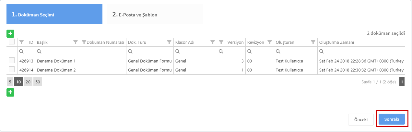Select the Doküman Seçimi step tab
Screen dimensions: 412x132
click(54, 14)
